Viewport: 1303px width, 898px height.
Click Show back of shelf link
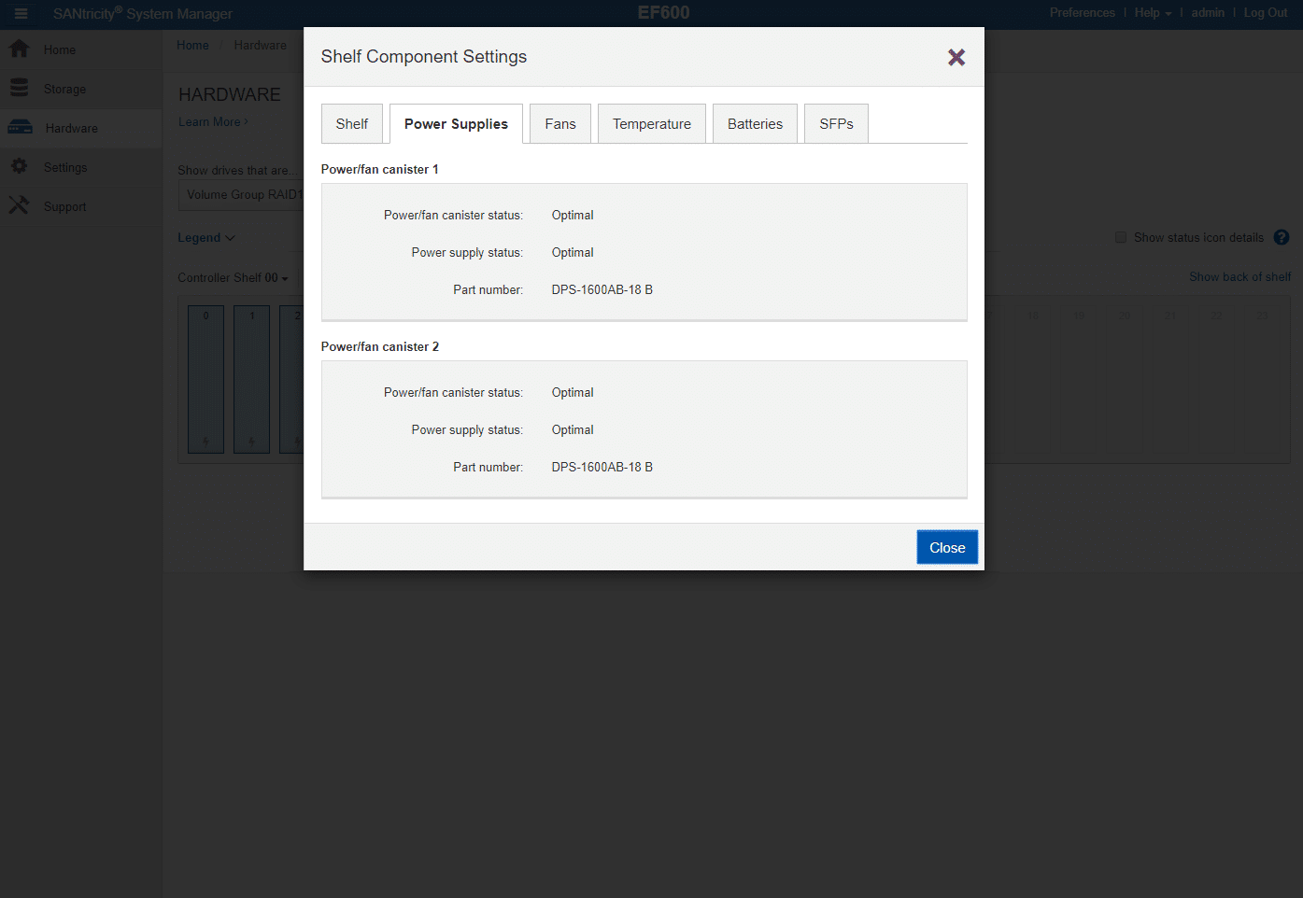click(1239, 277)
